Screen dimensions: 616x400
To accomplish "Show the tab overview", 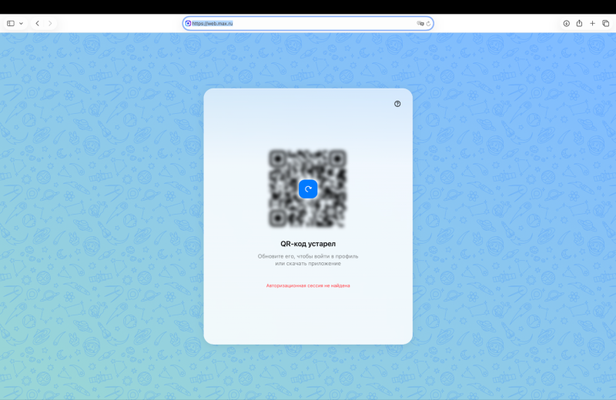I will [606, 24].
